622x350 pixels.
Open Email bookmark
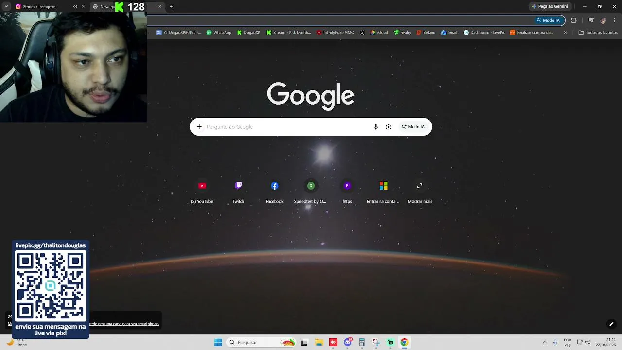pos(449,33)
